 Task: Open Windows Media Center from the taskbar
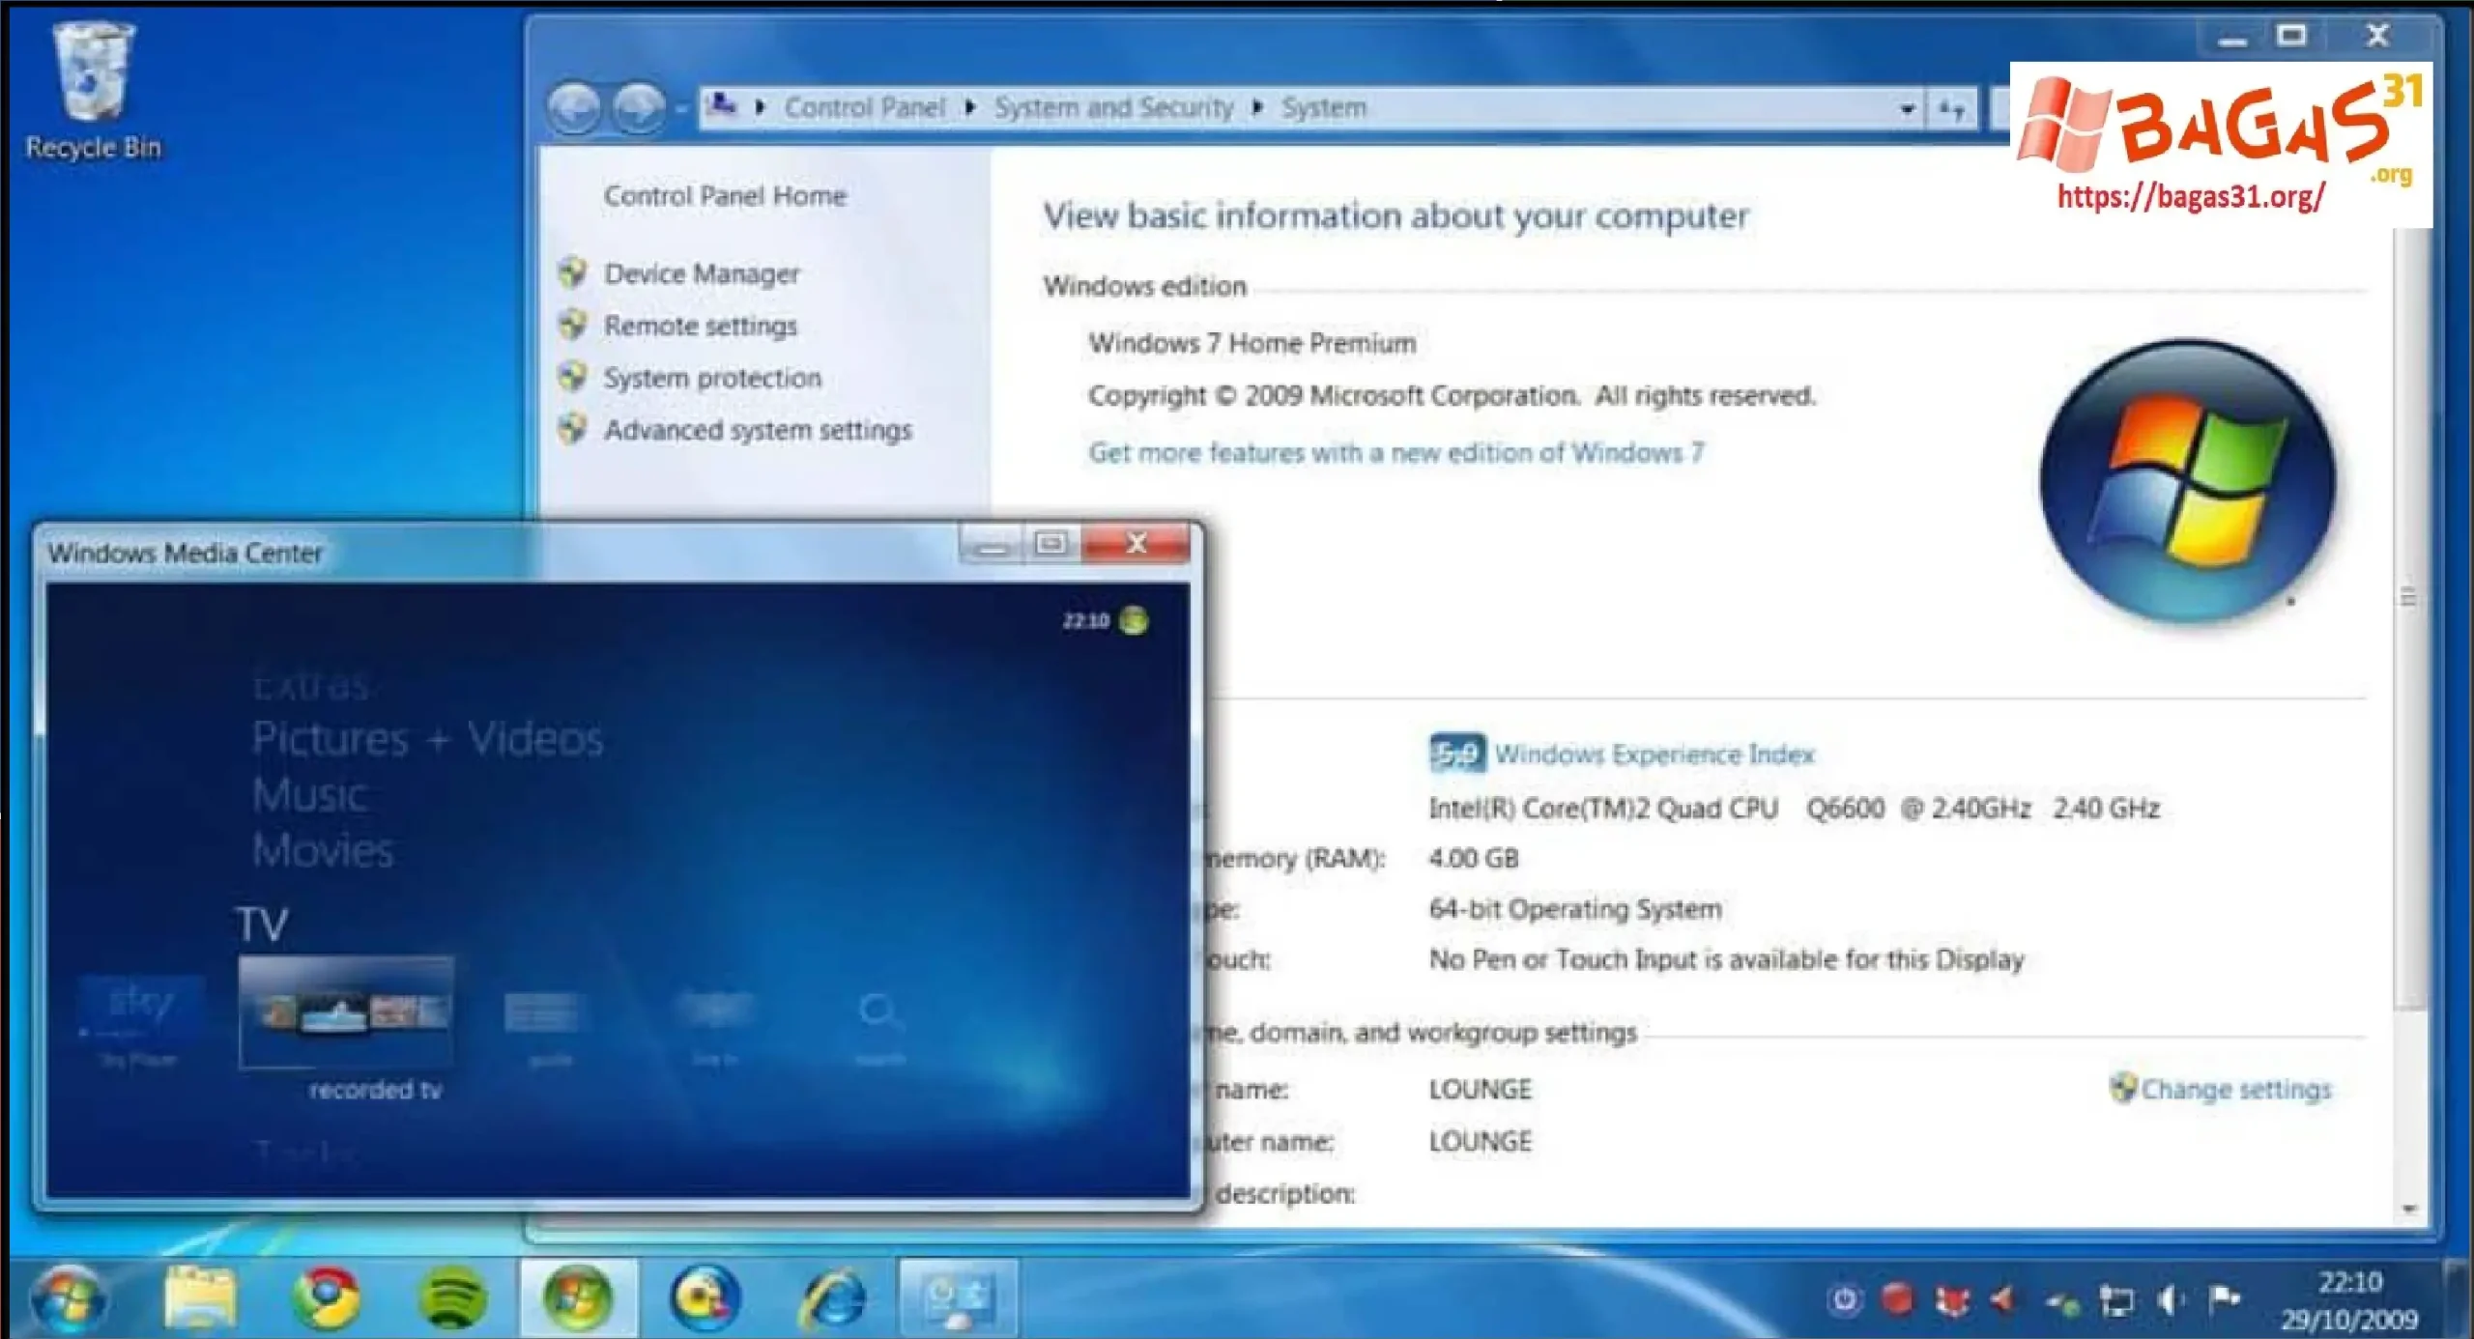(x=578, y=1296)
